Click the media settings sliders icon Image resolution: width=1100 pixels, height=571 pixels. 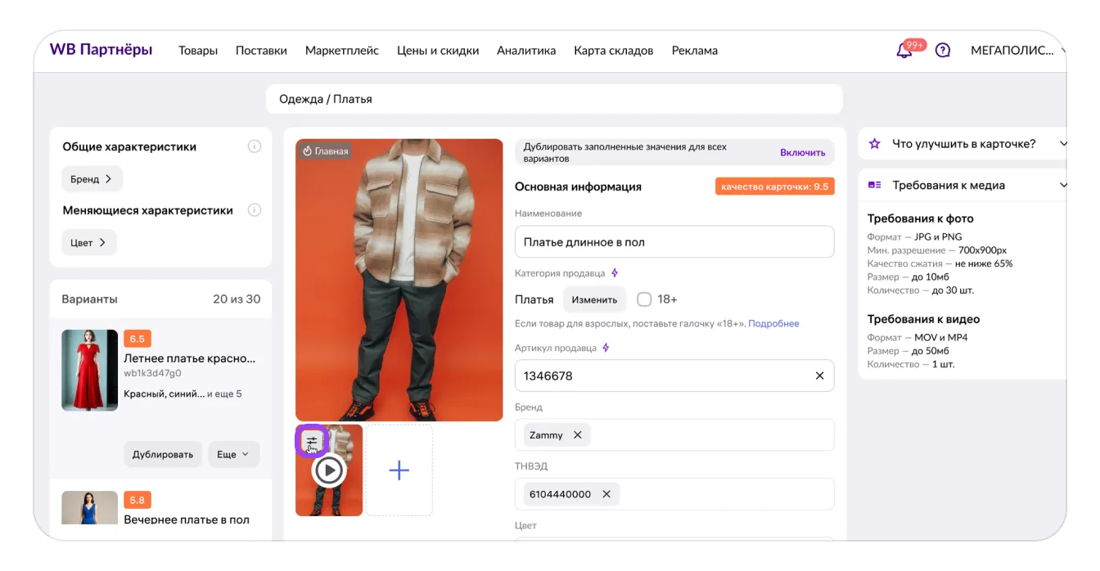click(311, 442)
